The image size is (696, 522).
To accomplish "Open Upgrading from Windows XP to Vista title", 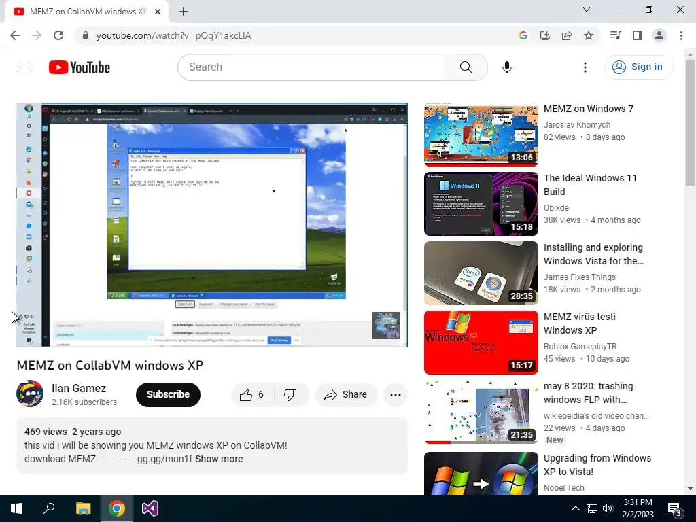I will coord(597,465).
